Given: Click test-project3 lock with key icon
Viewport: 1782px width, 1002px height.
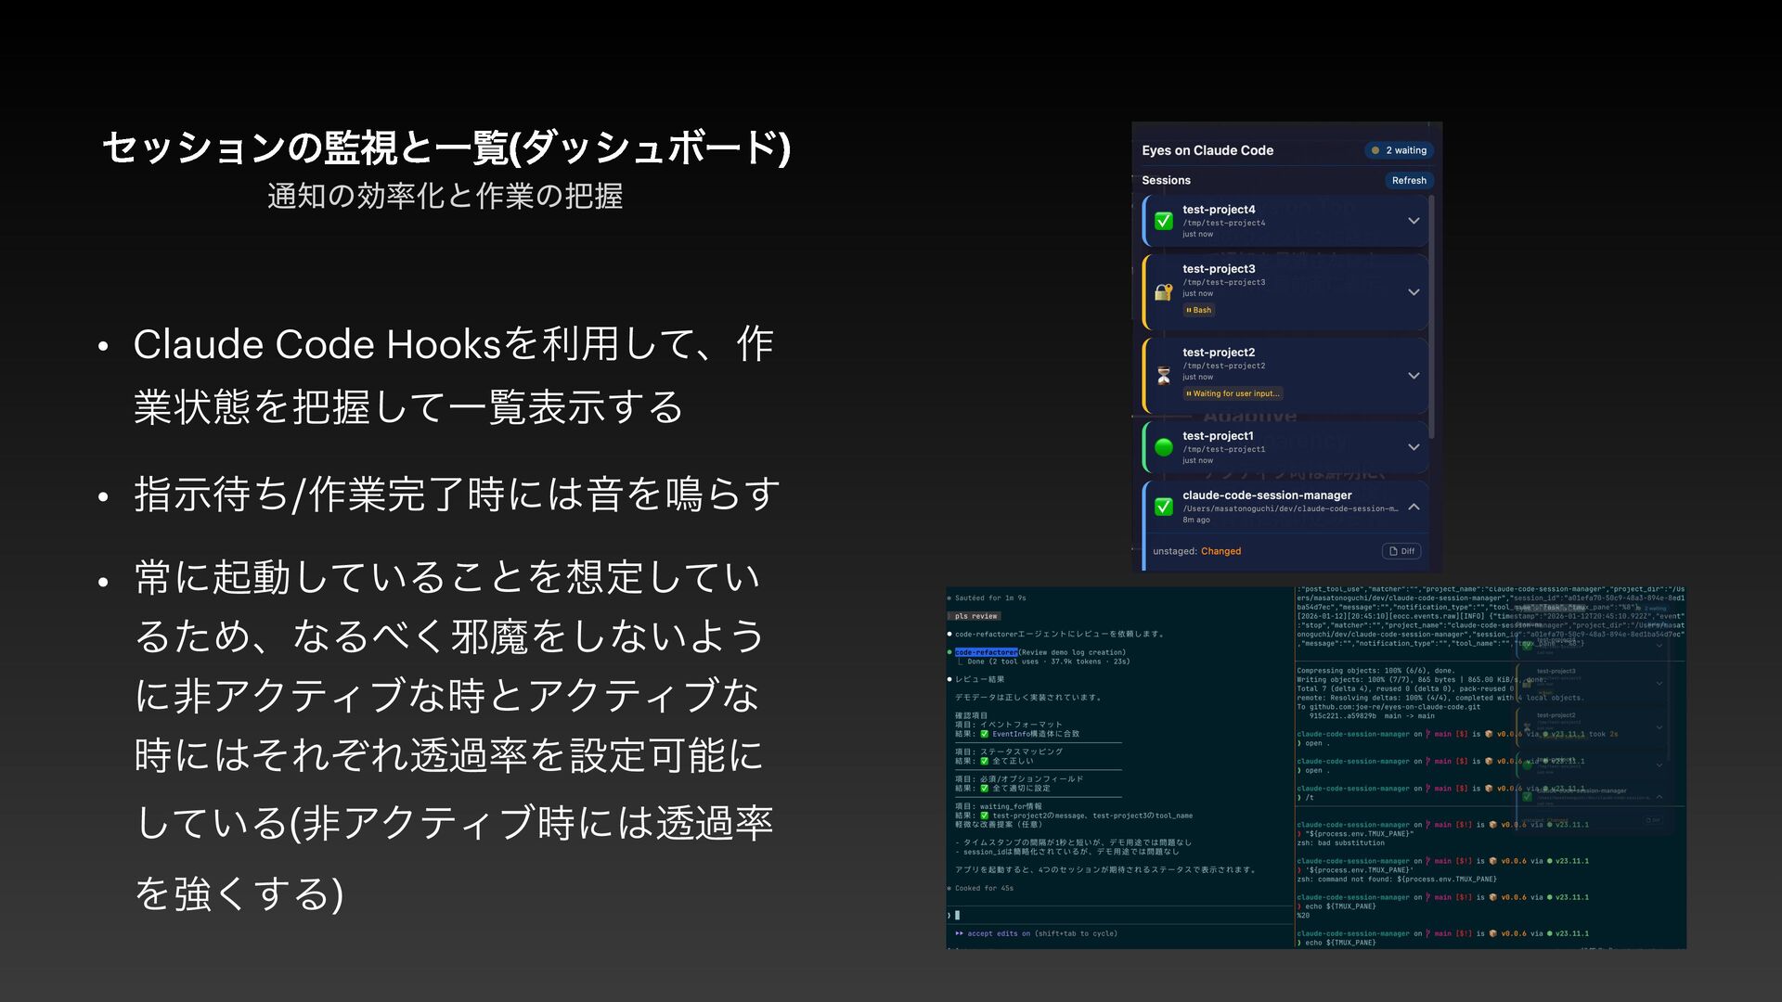Looking at the screenshot, I should [x=1163, y=292].
